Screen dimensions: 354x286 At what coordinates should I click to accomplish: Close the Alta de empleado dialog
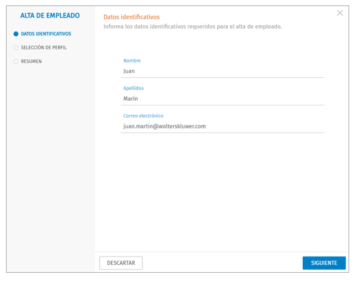point(340,13)
